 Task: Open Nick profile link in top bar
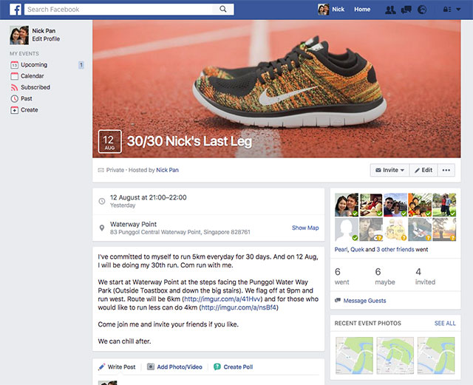pos(338,10)
